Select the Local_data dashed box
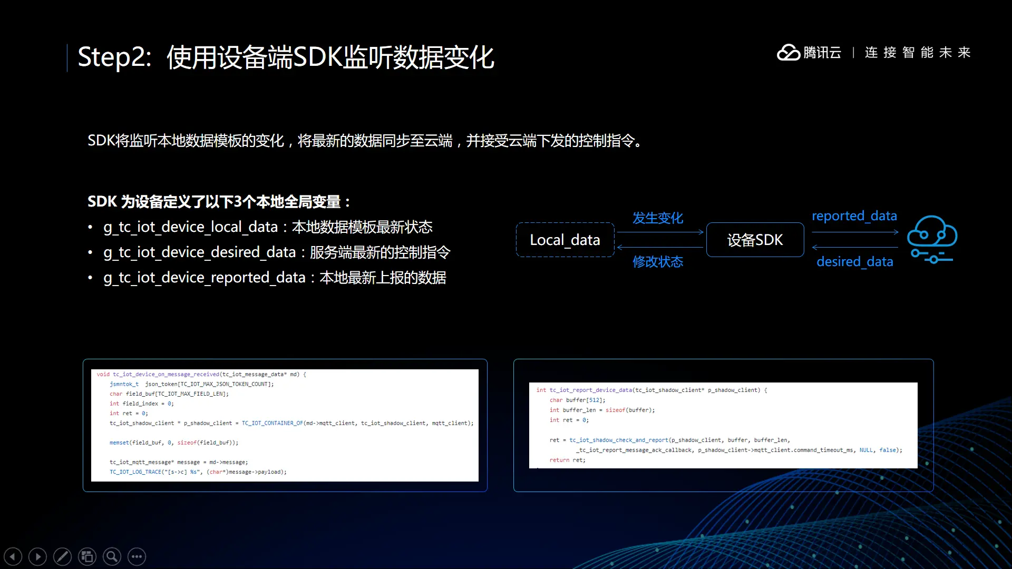Image resolution: width=1012 pixels, height=569 pixels. click(565, 240)
